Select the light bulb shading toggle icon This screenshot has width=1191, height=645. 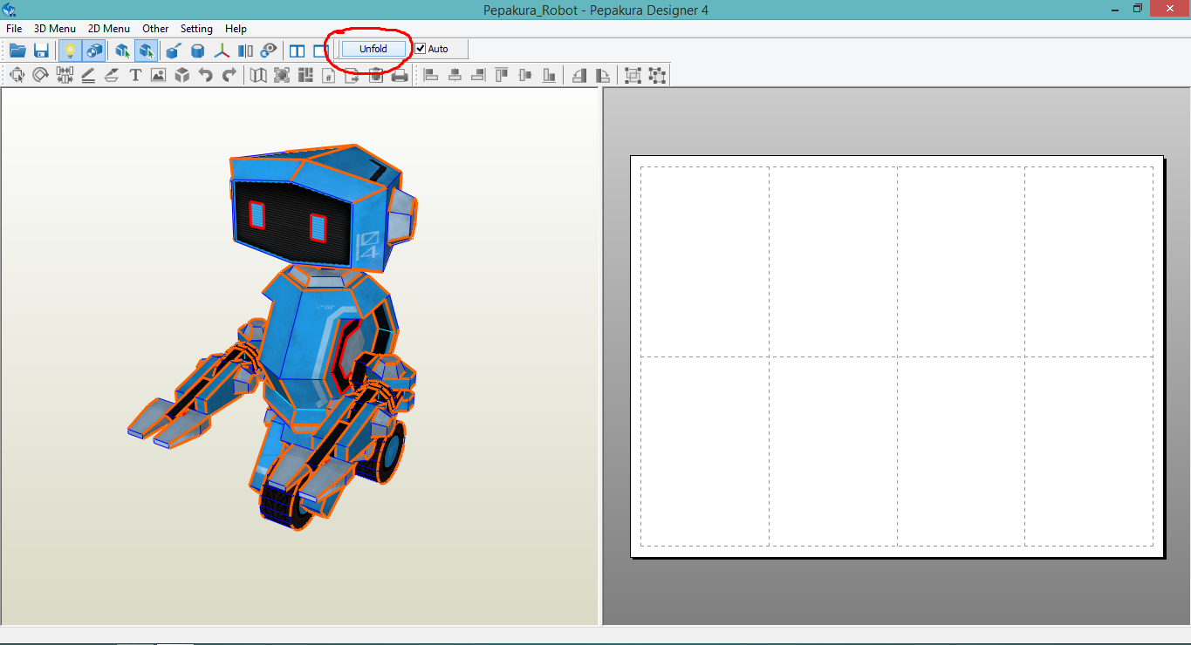(x=70, y=50)
